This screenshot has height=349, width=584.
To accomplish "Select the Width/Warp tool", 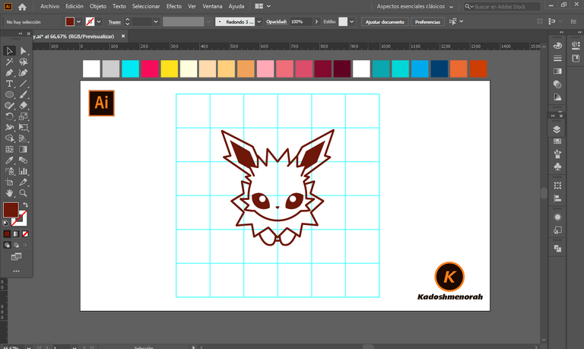I will pyautogui.click(x=9, y=128).
